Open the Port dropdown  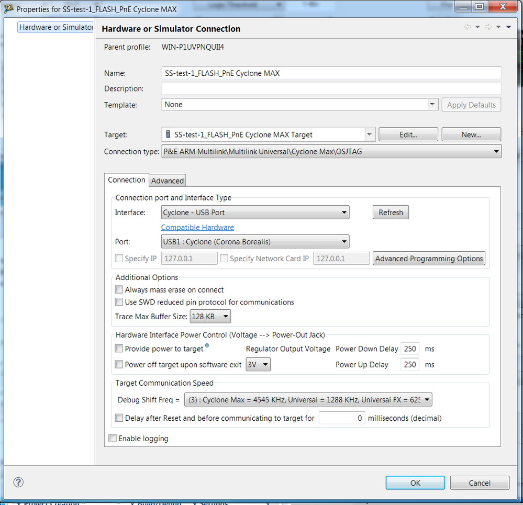pos(255,242)
